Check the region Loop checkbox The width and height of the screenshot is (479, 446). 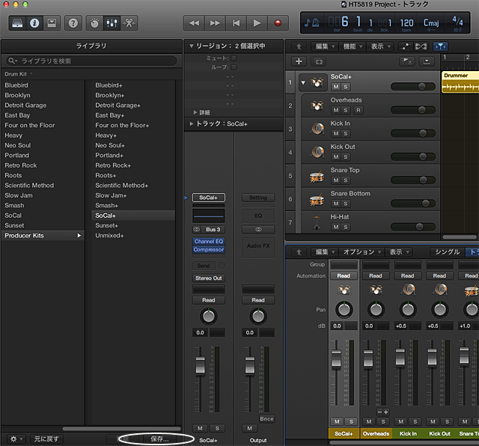[x=234, y=67]
